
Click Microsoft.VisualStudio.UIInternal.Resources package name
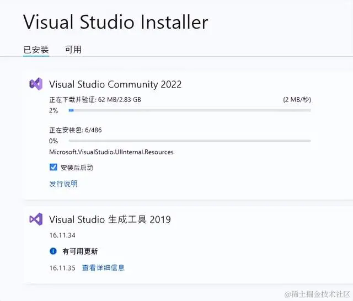pyautogui.click(x=111, y=152)
